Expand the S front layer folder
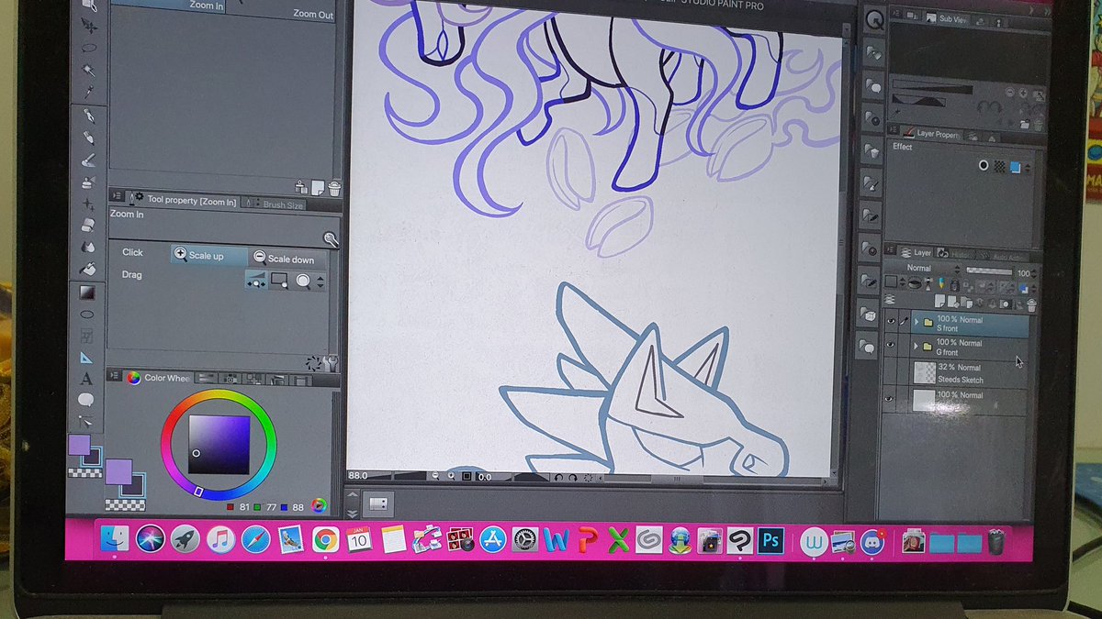 point(915,323)
